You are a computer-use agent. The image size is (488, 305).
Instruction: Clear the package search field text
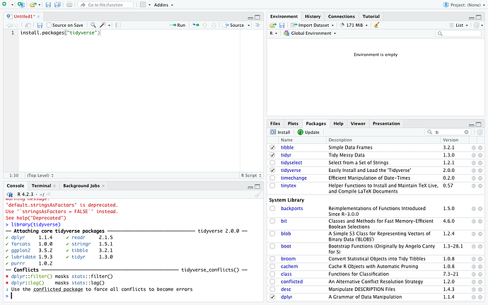pyautogui.click(x=466, y=132)
